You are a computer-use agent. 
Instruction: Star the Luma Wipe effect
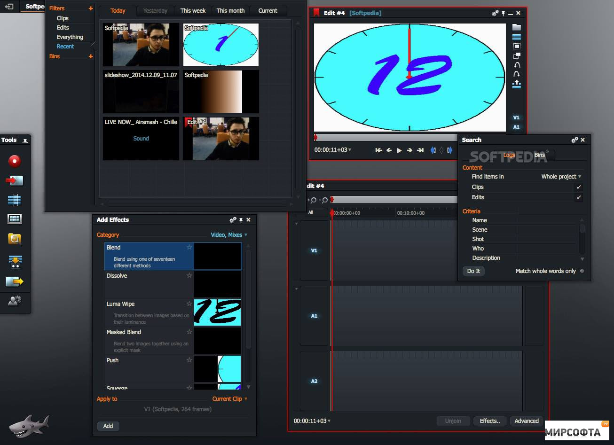pos(189,304)
